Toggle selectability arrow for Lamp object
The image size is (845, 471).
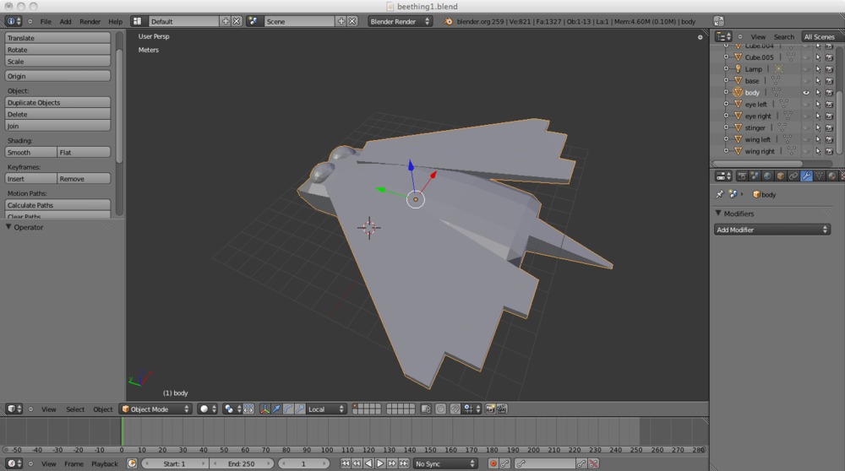pos(818,69)
